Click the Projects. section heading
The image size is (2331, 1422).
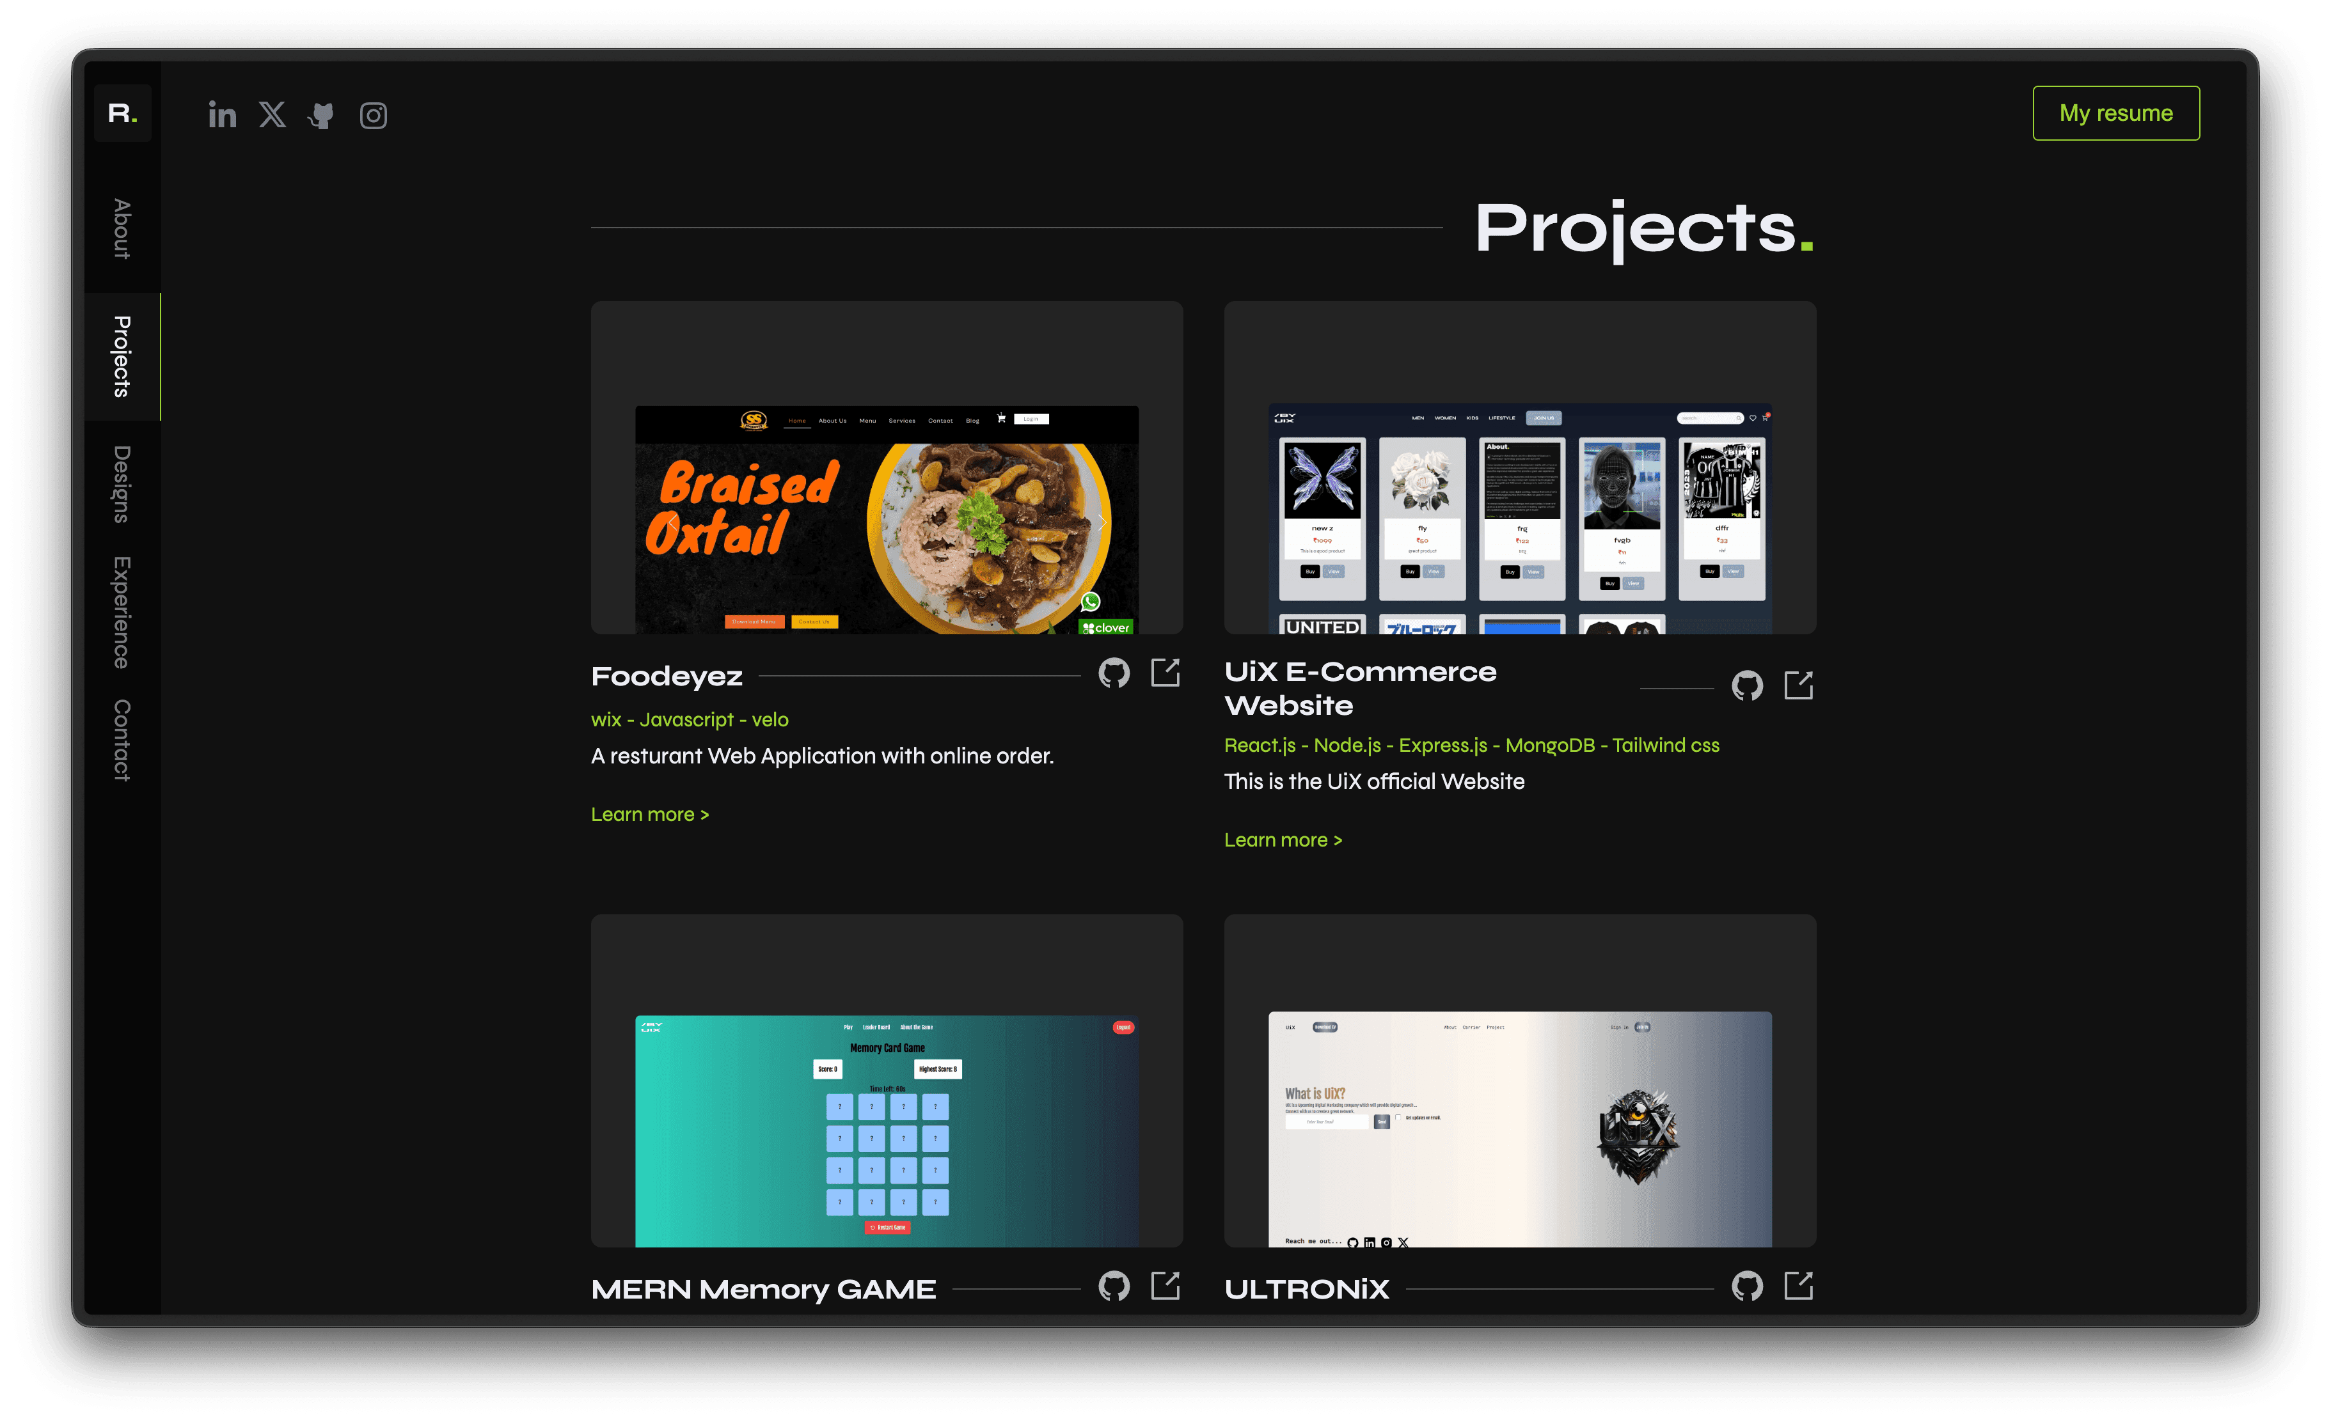coord(1644,230)
